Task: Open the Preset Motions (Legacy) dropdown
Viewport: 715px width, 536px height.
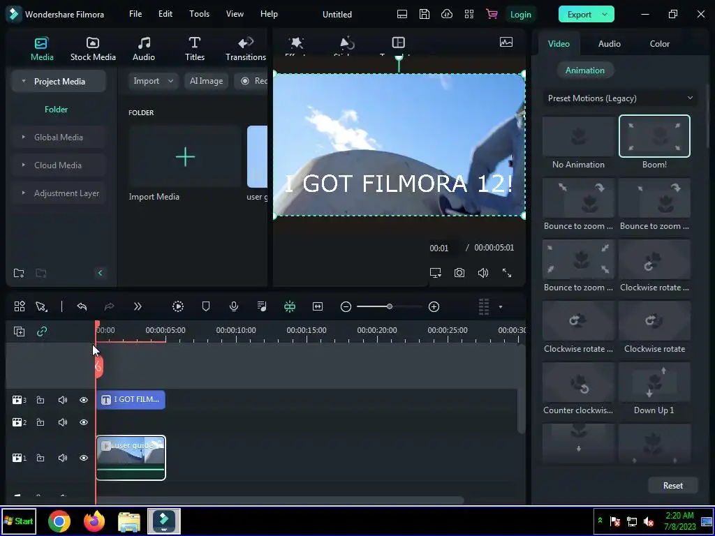Action: (x=620, y=98)
